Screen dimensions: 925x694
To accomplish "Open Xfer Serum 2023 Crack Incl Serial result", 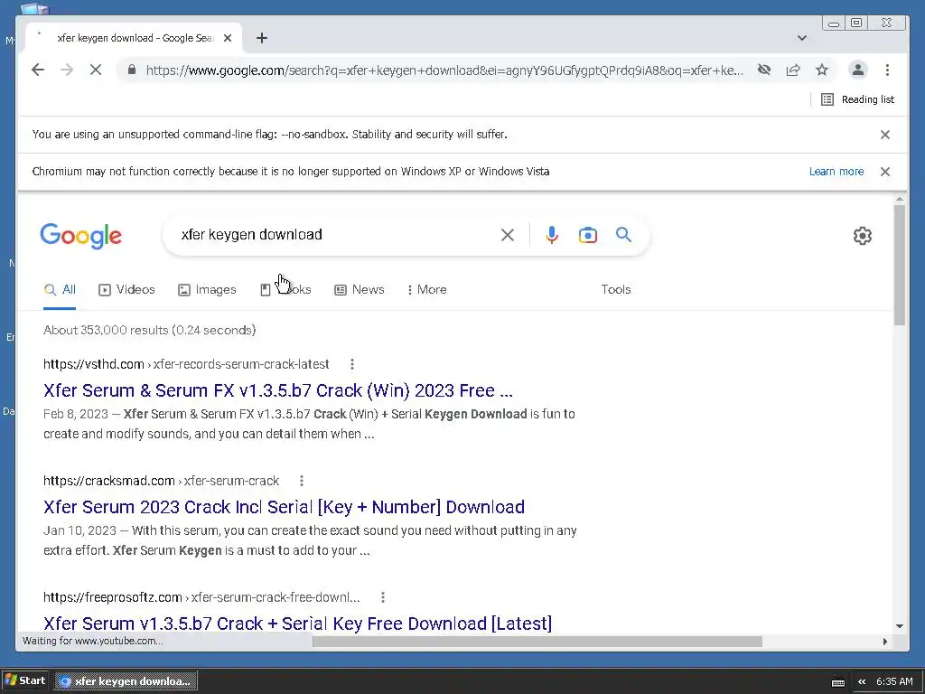I will click(x=284, y=507).
